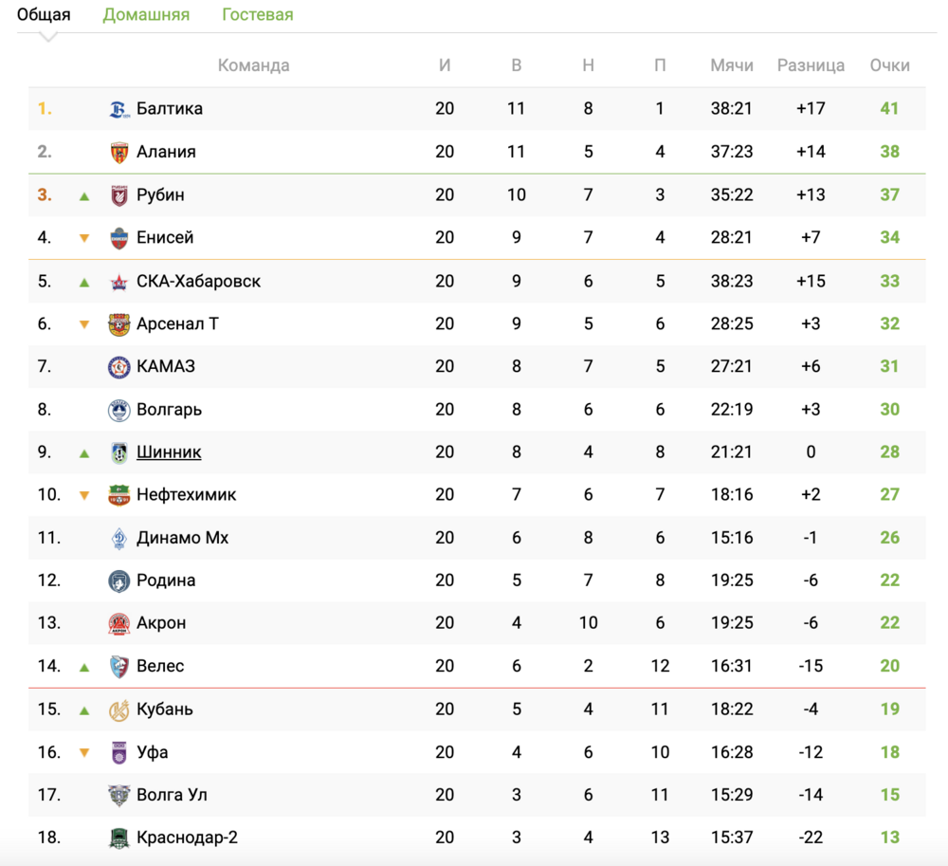Select the Кубань golden emblem
Screen dimensions: 948x866
119,709
